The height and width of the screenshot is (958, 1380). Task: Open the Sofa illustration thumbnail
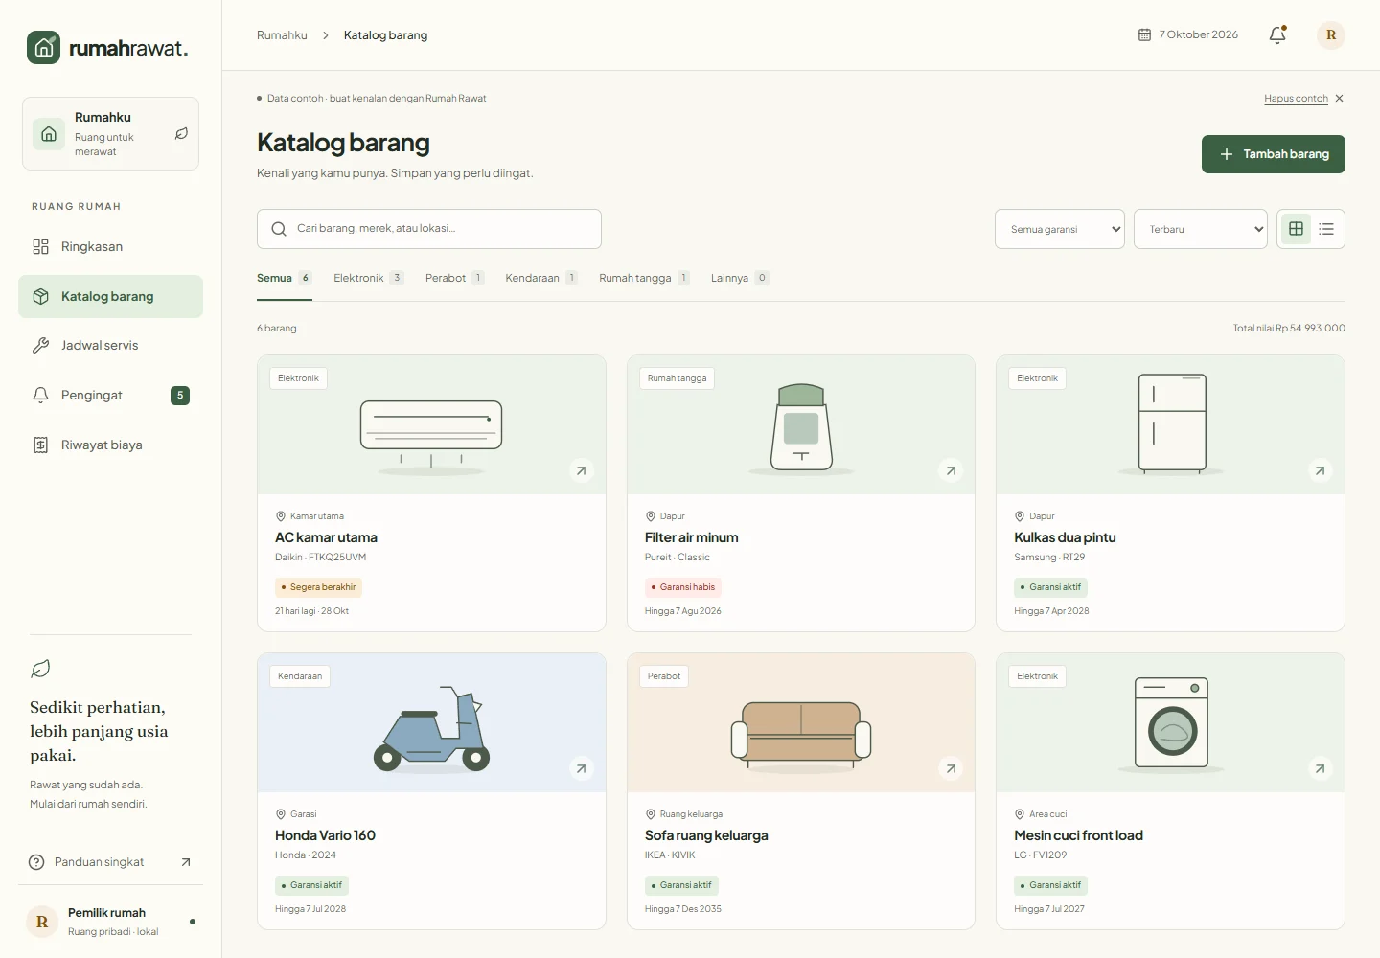coord(801,723)
